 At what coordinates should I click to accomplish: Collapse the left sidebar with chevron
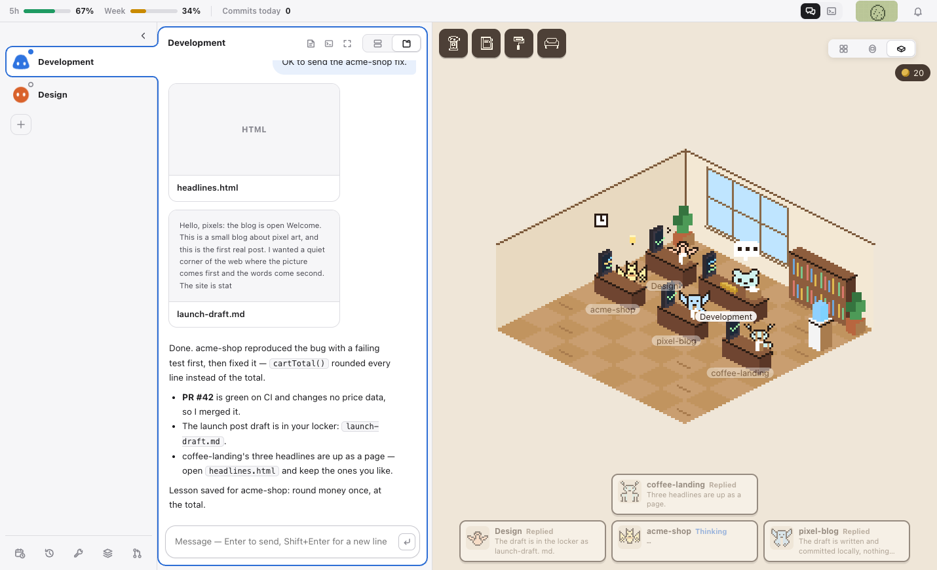[143, 36]
